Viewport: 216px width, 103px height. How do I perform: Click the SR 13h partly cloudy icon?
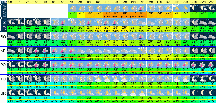point(124,93)
